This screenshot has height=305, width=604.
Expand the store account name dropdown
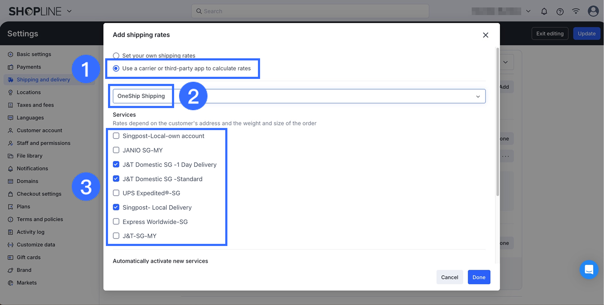528,11
